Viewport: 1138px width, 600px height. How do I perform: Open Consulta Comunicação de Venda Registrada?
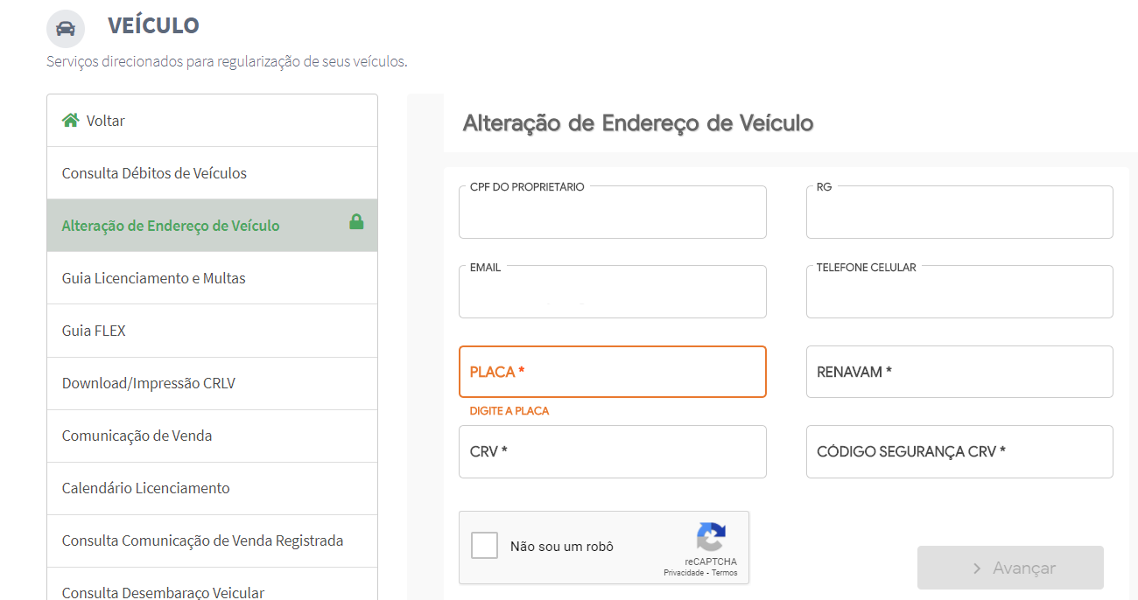pos(203,541)
